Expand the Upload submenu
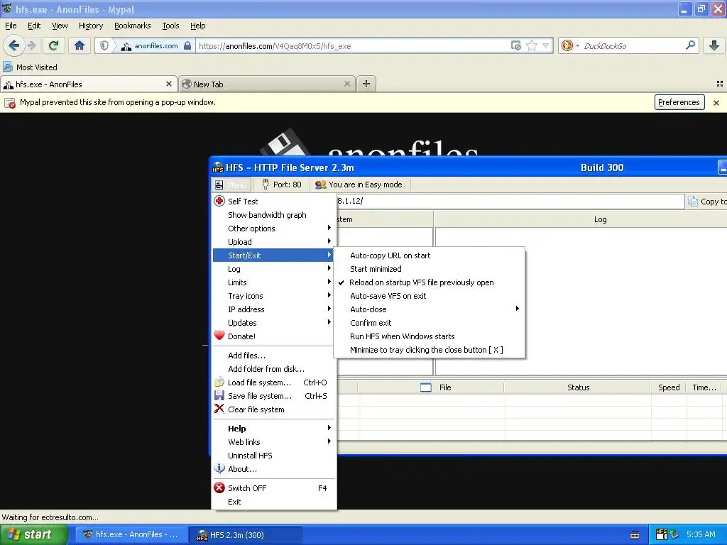 pyautogui.click(x=273, y=241)
